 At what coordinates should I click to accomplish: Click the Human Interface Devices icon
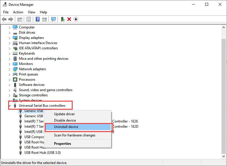(15, 43)
